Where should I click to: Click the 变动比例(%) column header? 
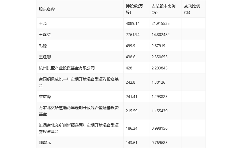click(192, 9)
